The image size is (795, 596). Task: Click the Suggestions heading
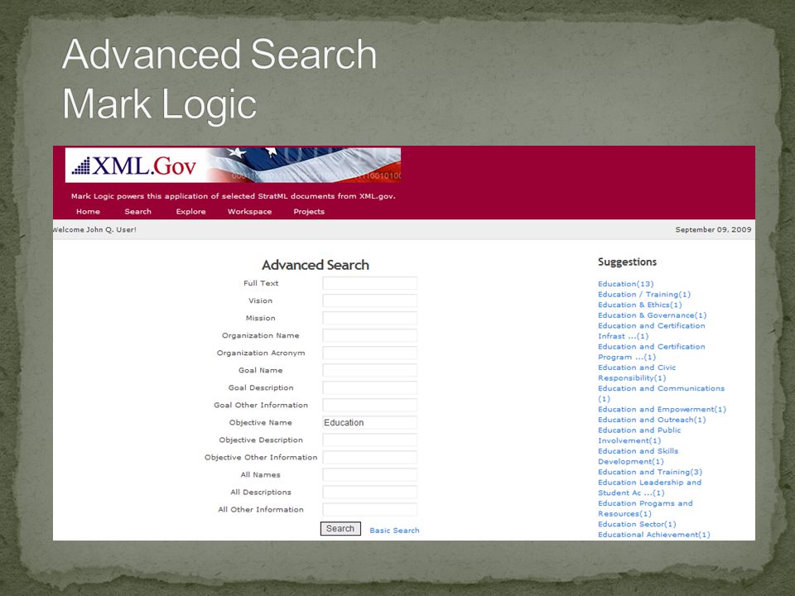pos(627,262)
